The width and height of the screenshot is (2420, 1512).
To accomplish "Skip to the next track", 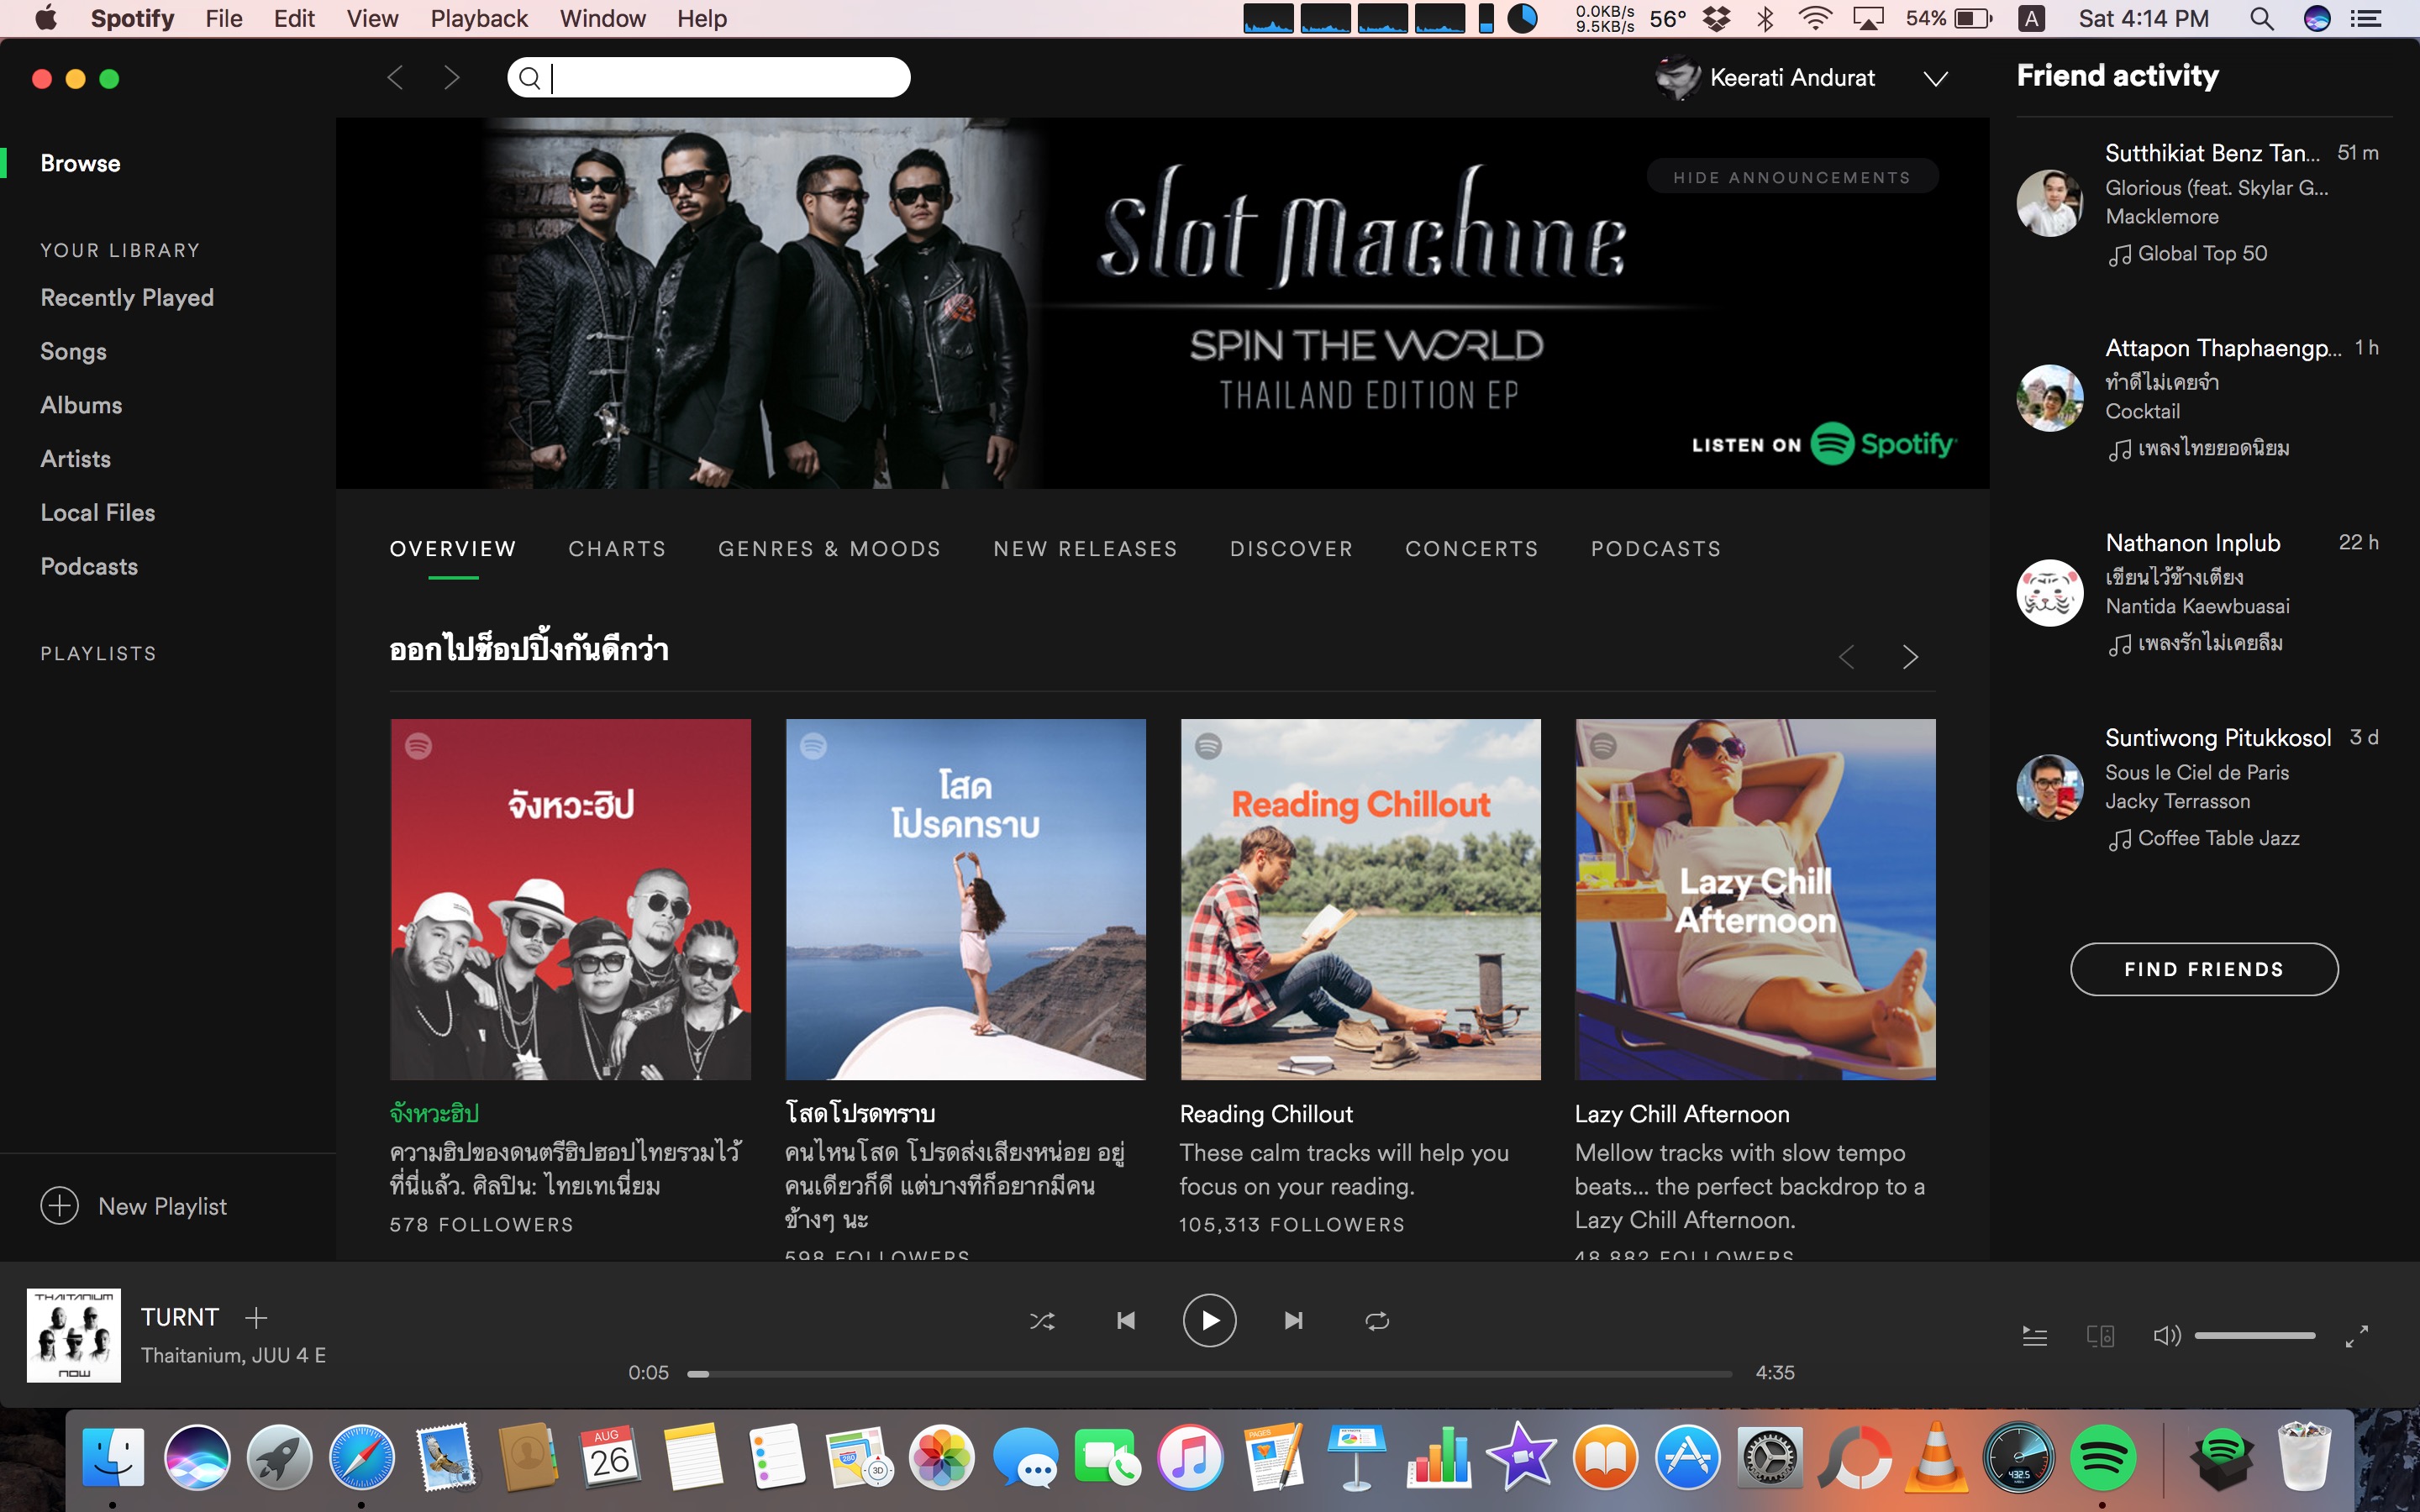I will [x=1293, y=1320].
